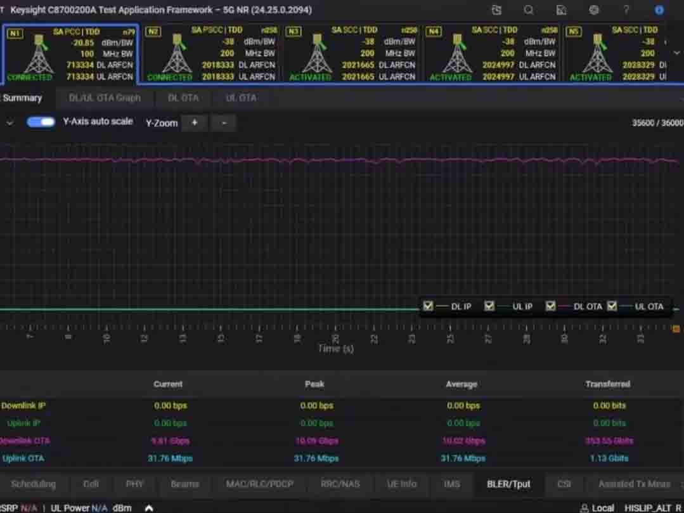The width and height of the screenshot is (684, 513).
Task: Collapse the graph section chevron
Action: [10, 123]
